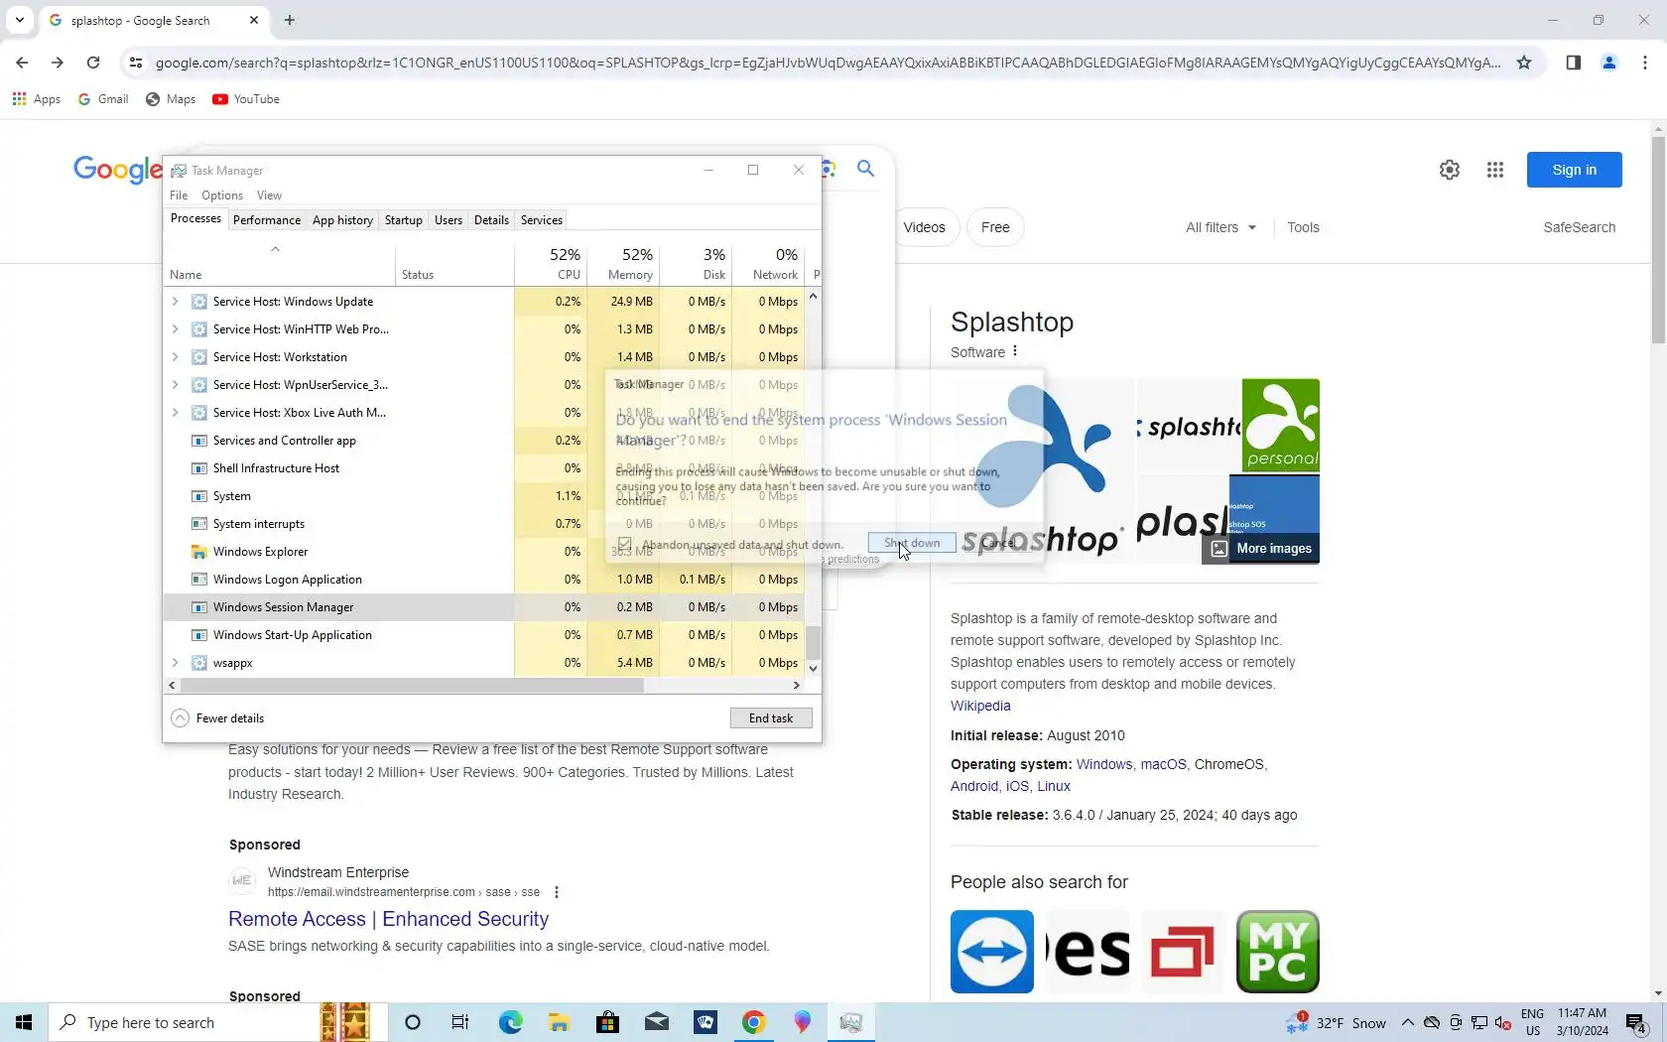This screenshot has width=1667, height=1042.
Task: Open the TeamViewer thumbnail under People also search for
Action: [992, 952]
